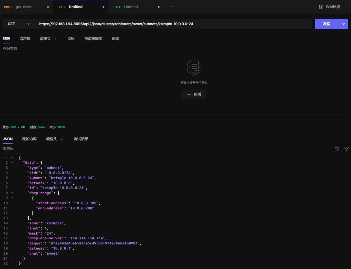Viewport: 351px width, 269px height.
Task: Collapse the "data" object on line 2
Action: coord(12,163)
